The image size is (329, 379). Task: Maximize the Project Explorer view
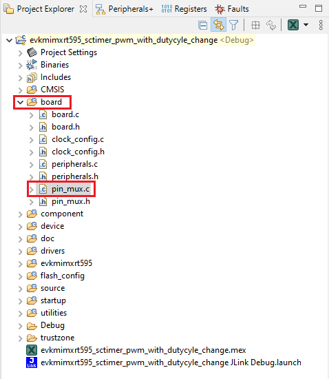pyautogui.click(x=319, y=8)
